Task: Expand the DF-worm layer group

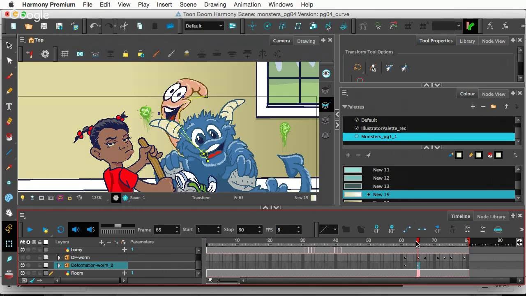Action: pyautogui.click(x=59, y=258)
